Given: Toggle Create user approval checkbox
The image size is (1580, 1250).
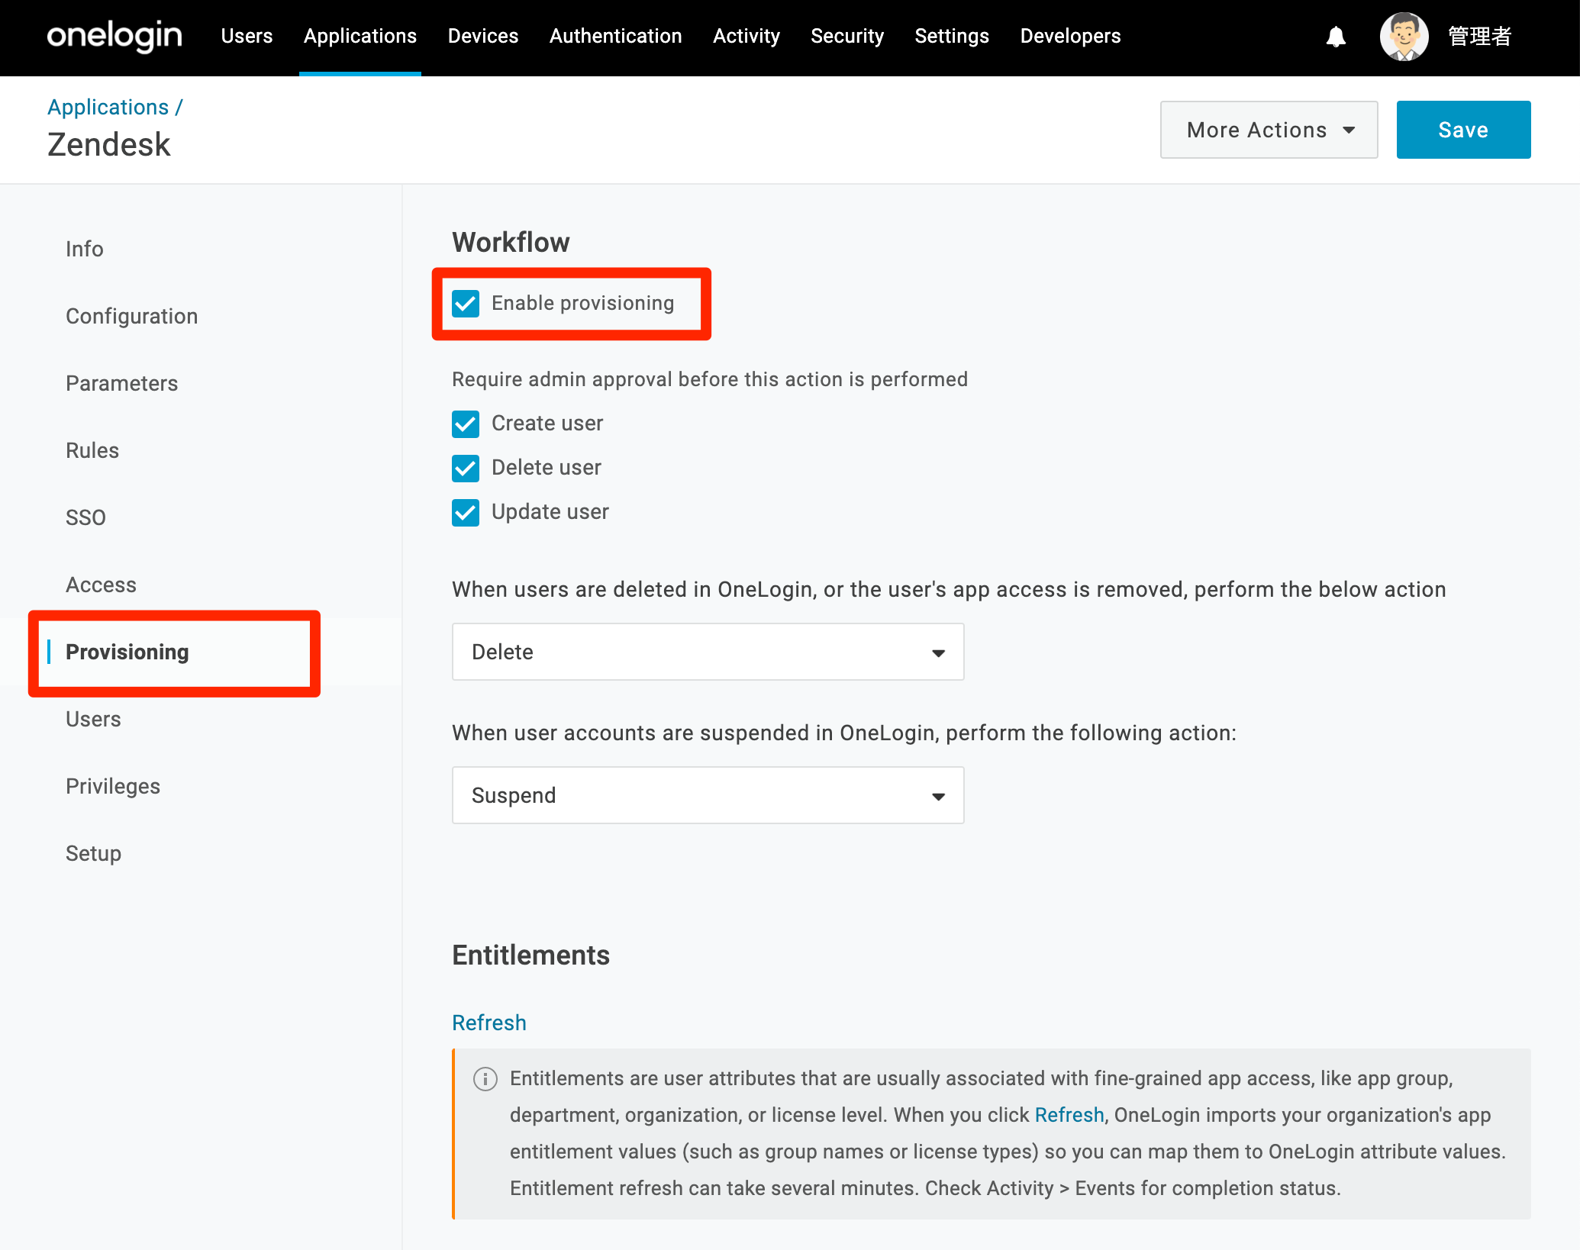Looking at the screenshot, I should (x=466, y=424).
